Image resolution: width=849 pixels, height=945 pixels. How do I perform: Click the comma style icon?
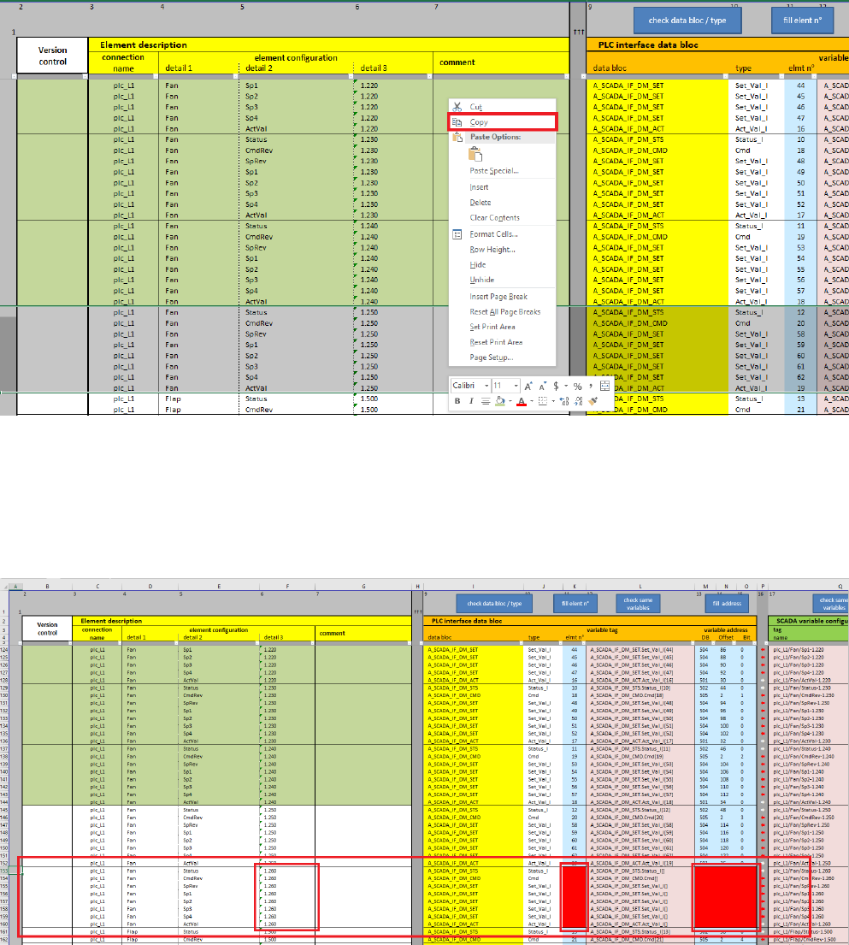pyautogui.click(x=591, y=386)
